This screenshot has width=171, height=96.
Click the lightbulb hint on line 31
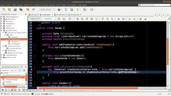coord(32,69)
